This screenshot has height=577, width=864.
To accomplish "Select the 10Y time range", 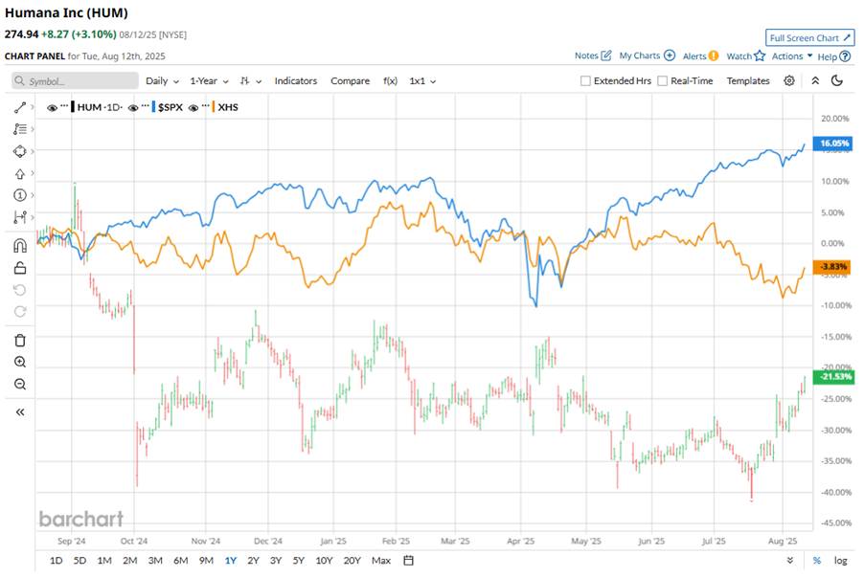I will [324, 561].
